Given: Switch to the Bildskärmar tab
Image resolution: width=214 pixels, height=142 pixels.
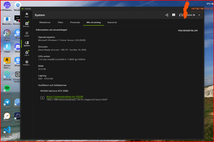Looking at the screenshot, I should coord(45,22).
